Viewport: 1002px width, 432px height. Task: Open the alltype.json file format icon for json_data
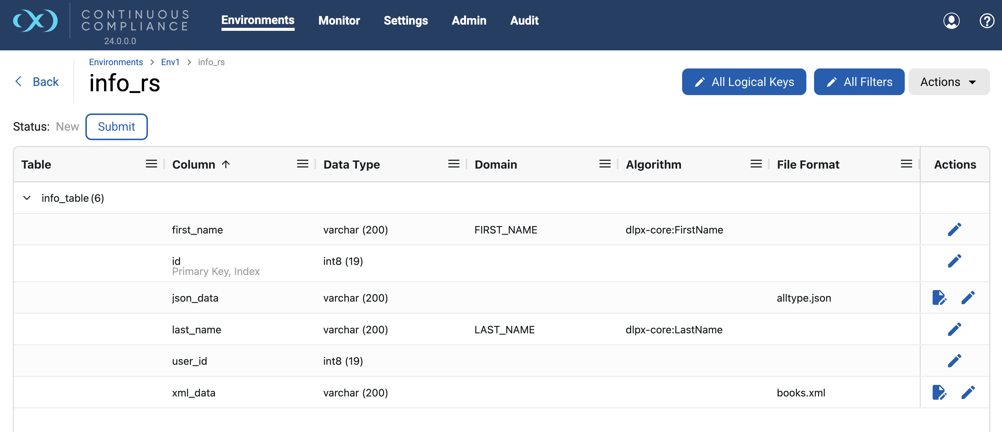coord(940,297)
